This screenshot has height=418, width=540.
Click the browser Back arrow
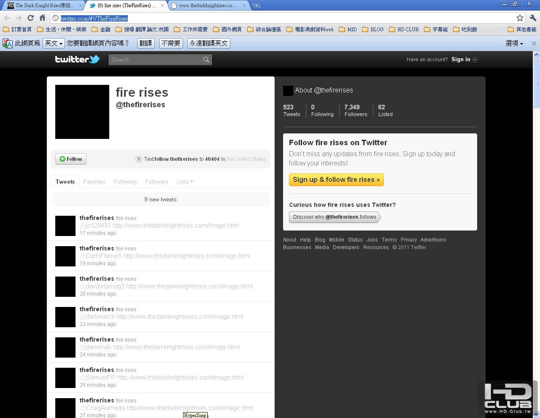tap(7, 18)
